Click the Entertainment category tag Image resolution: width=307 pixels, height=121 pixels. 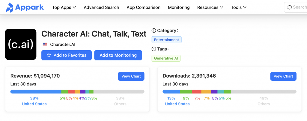[x=167, y=40]
